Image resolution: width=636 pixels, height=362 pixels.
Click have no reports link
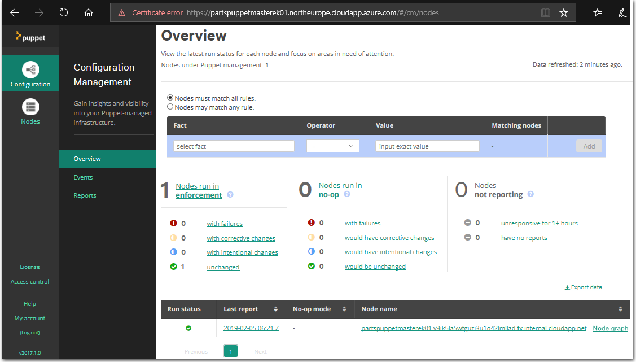point(524,238)
